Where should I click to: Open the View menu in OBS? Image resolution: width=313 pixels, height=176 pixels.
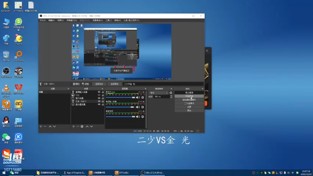click(x=61, y=20)
